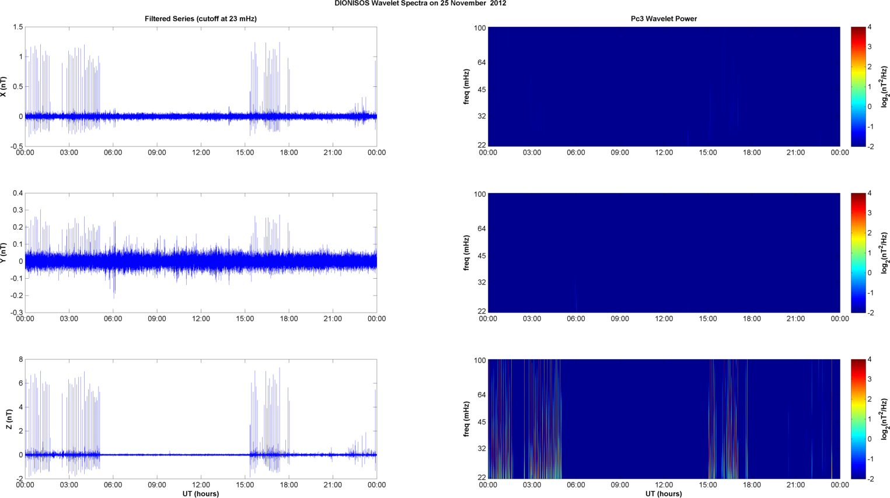The height and width of the screenshot is (498, 890).
Task: Click 'freq (mHz)' label of the top spectrogram
Action: pos(467,87)
